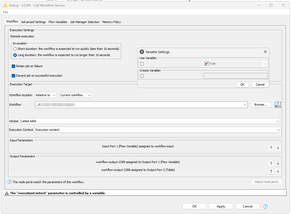Screen dimensions: 291x214
Task: Click the Create Variable name text field
Action: point(235,76)
